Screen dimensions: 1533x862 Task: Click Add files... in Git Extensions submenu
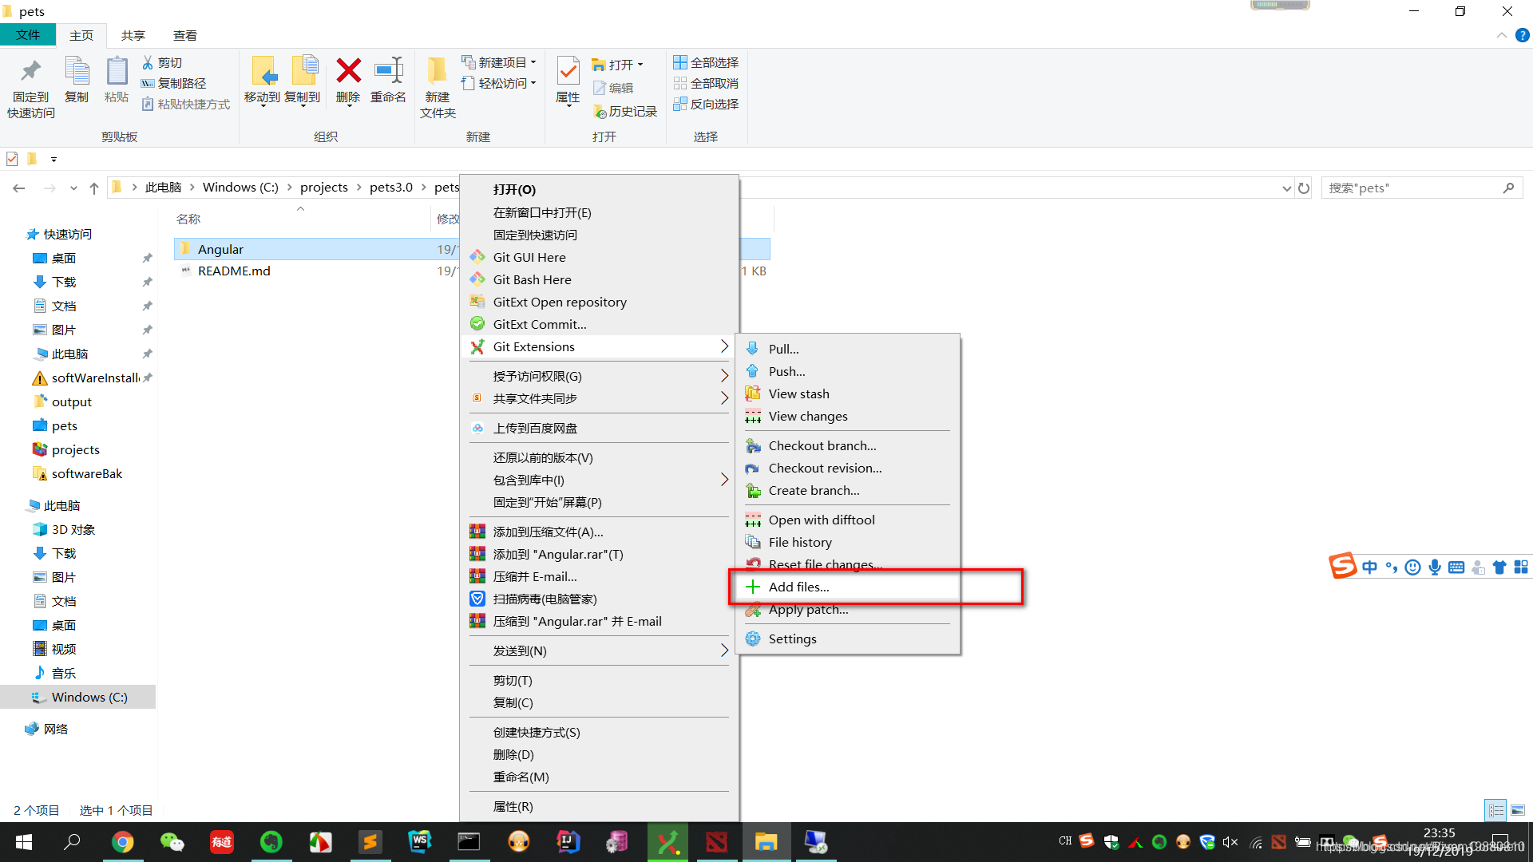(x=796, y=587)
